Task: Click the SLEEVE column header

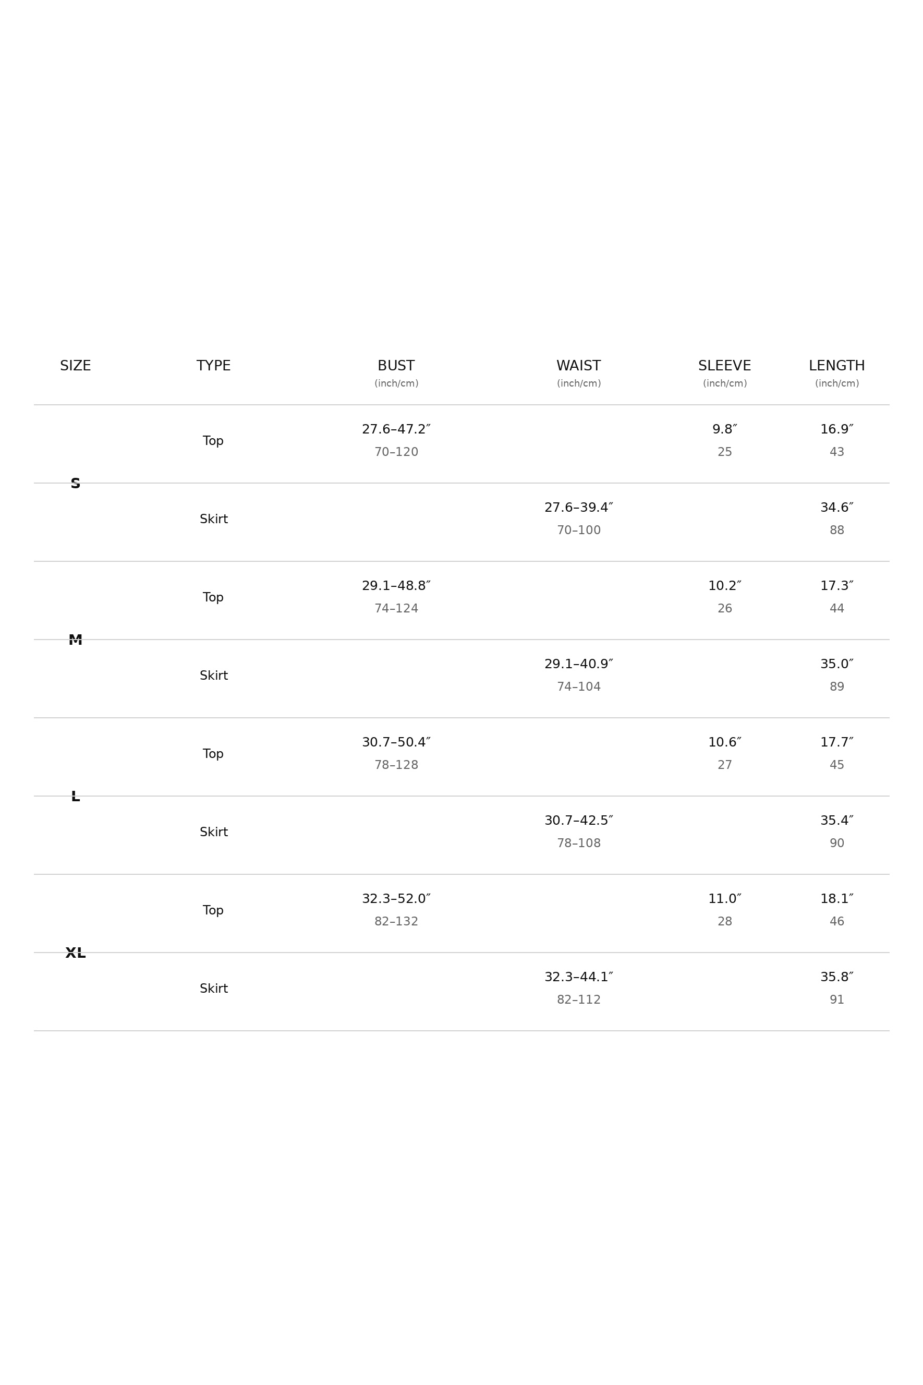Action: point(725,366)
